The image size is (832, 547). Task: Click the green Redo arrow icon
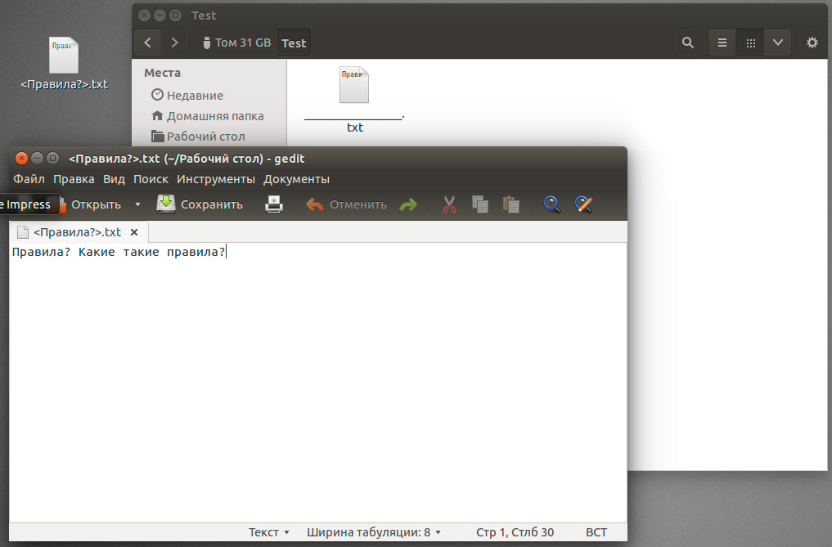point(408,204)
